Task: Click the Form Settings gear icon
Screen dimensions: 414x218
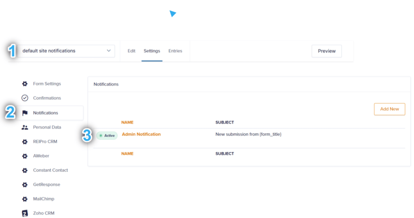Action: pyautogui.click(x=25, y=84)
